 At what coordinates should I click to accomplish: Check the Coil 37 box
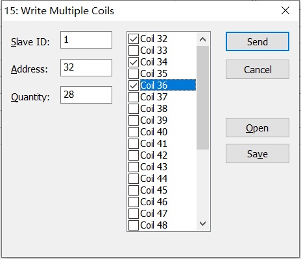[134, 97]
